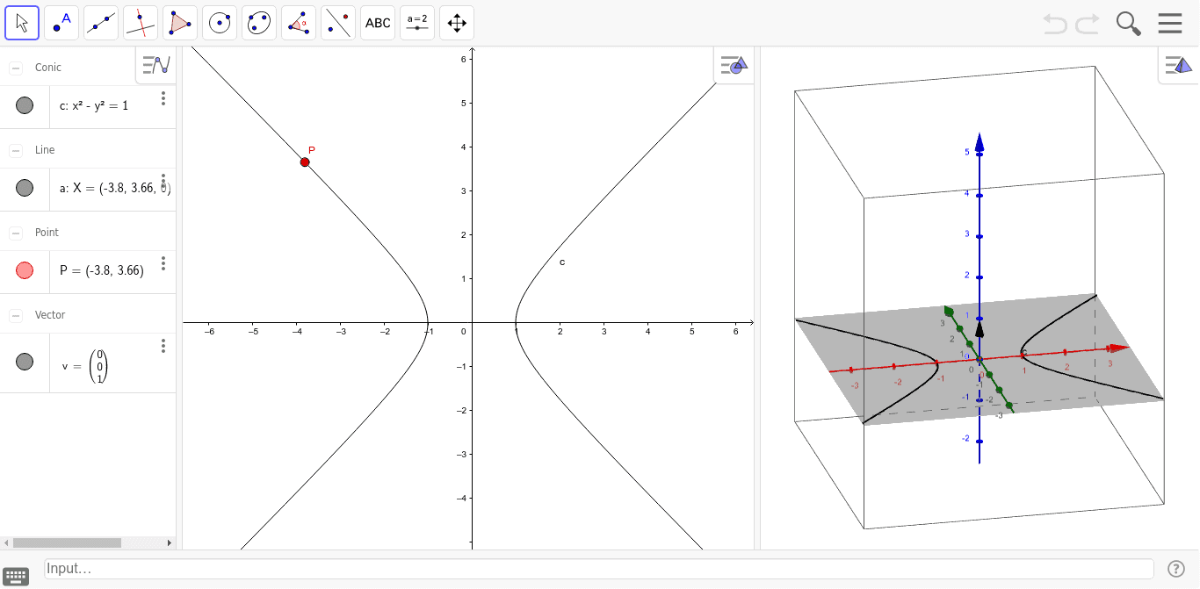Open options menu for conic c
This screenshot has height=589, width=1200.
pyautogui.click(x=163, y=98)
